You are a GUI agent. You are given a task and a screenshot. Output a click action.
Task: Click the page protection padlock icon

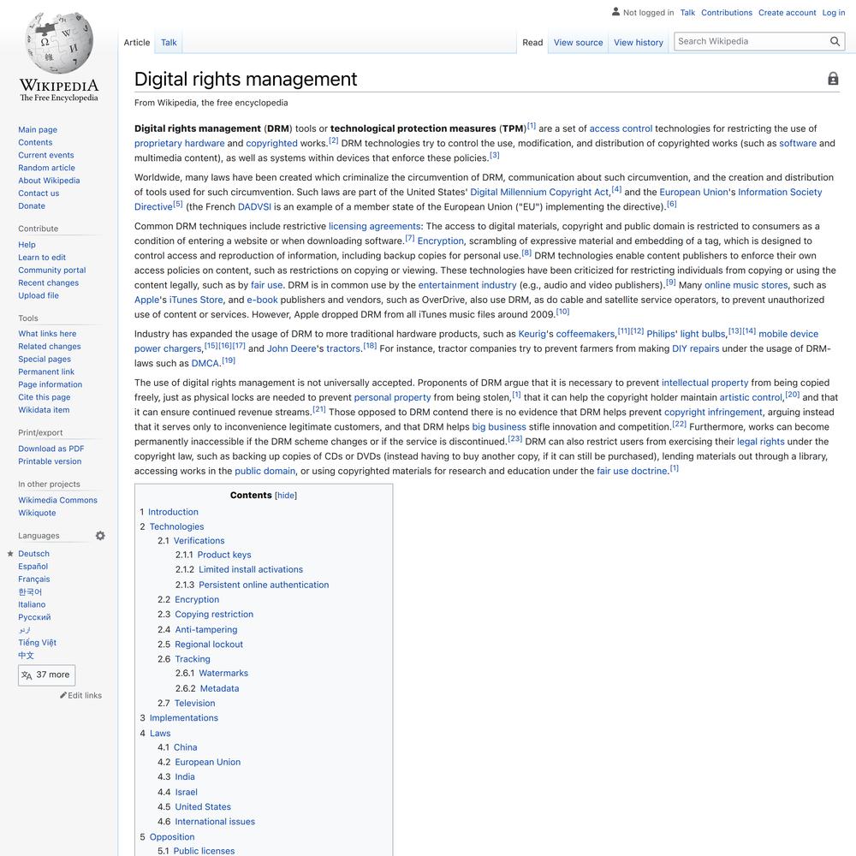[833, 79]
